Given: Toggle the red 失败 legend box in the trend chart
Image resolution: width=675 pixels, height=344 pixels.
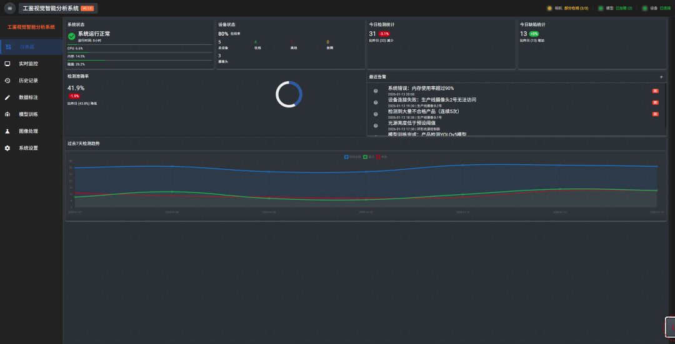Looking at the screenshot, I should tap(378, 157).
